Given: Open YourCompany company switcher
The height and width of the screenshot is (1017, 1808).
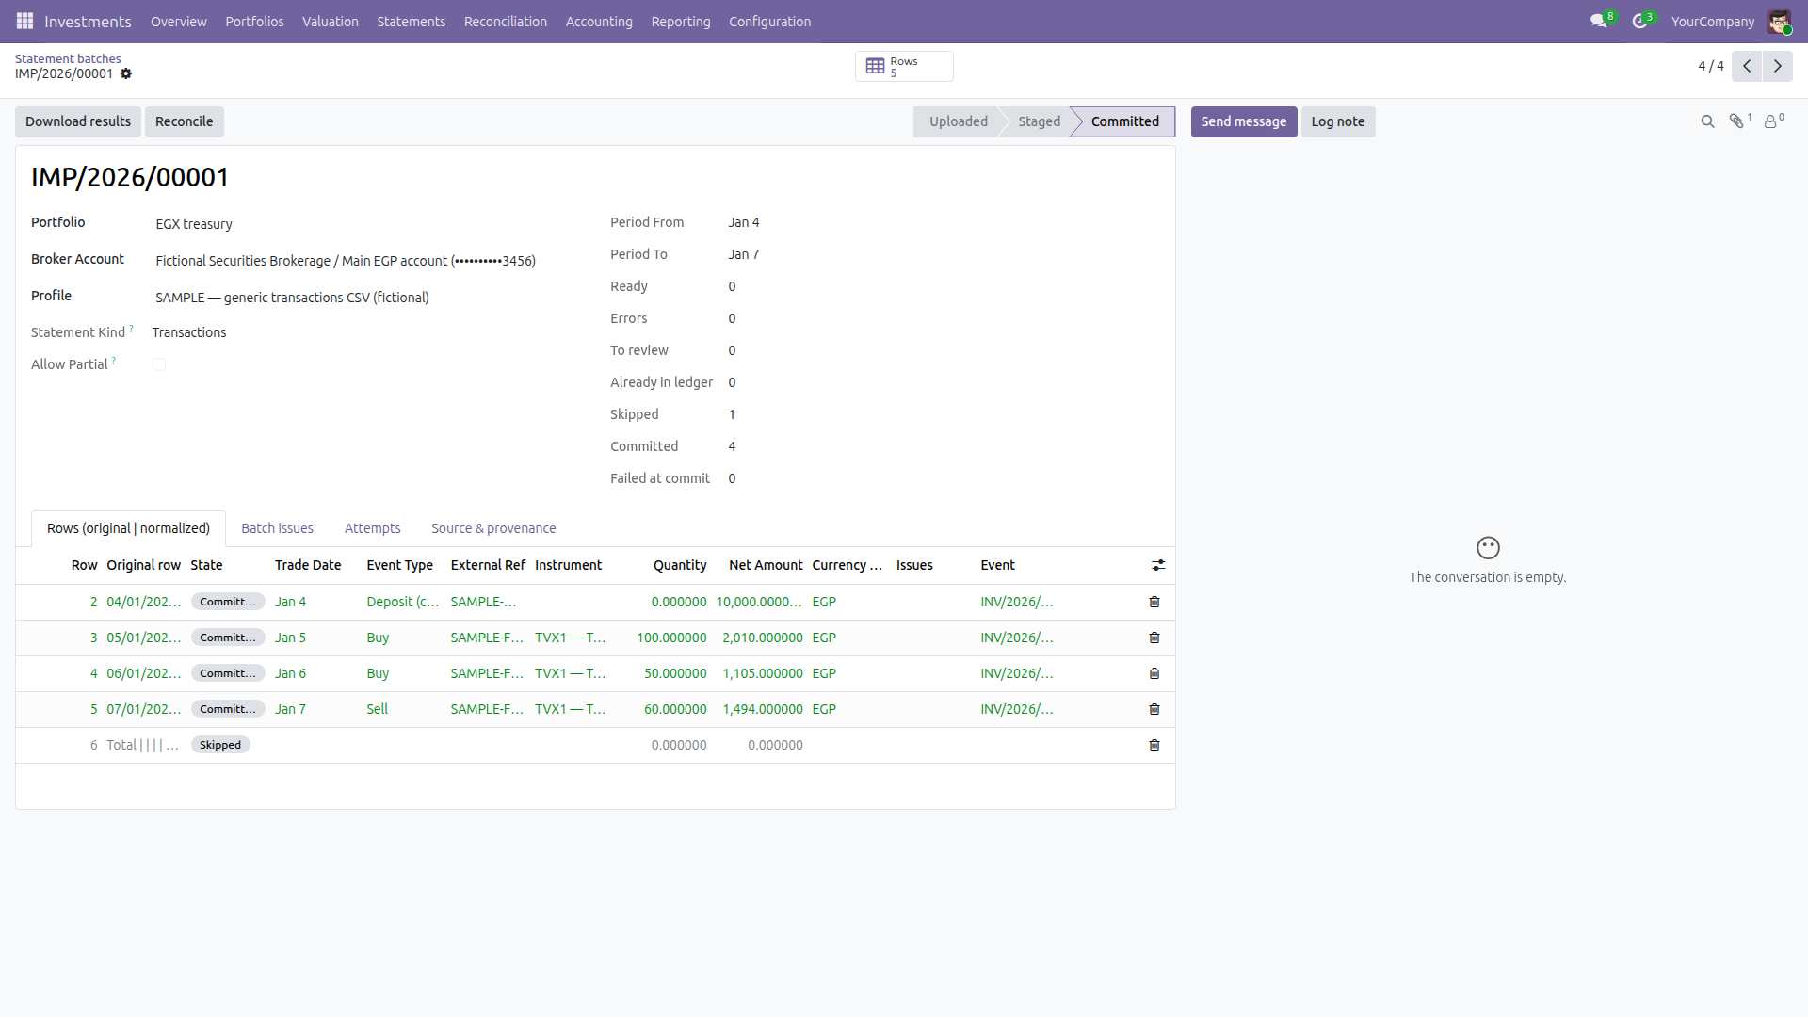Looking at the screenshot, I should click(1712, 21).
